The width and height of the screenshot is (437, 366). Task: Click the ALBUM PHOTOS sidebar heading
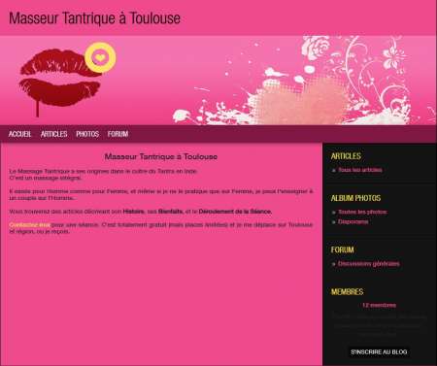pos(355,198)
